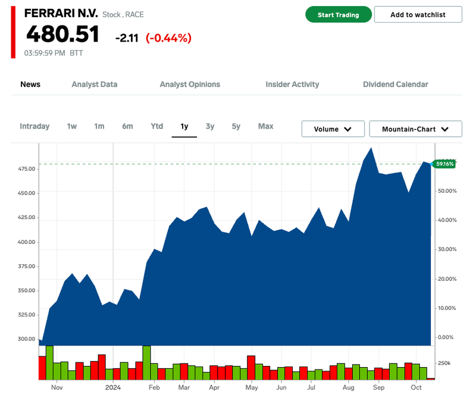Show the Max time range
Image resolution: width=476 pixels, height=404 pixels.
[x=265, y=126]
